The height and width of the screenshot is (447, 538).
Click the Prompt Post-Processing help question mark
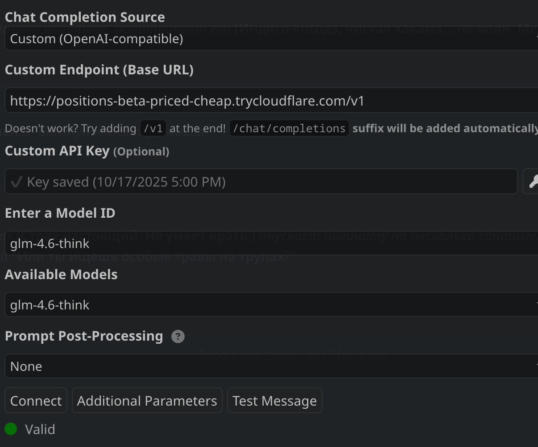coord(178,337)
